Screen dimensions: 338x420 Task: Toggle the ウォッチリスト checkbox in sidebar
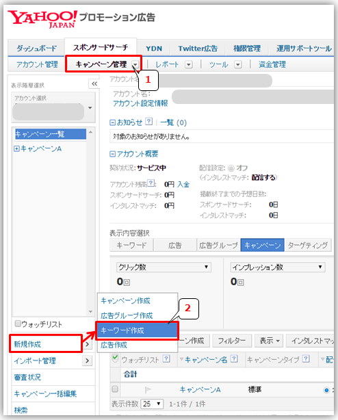click(18, 324)
